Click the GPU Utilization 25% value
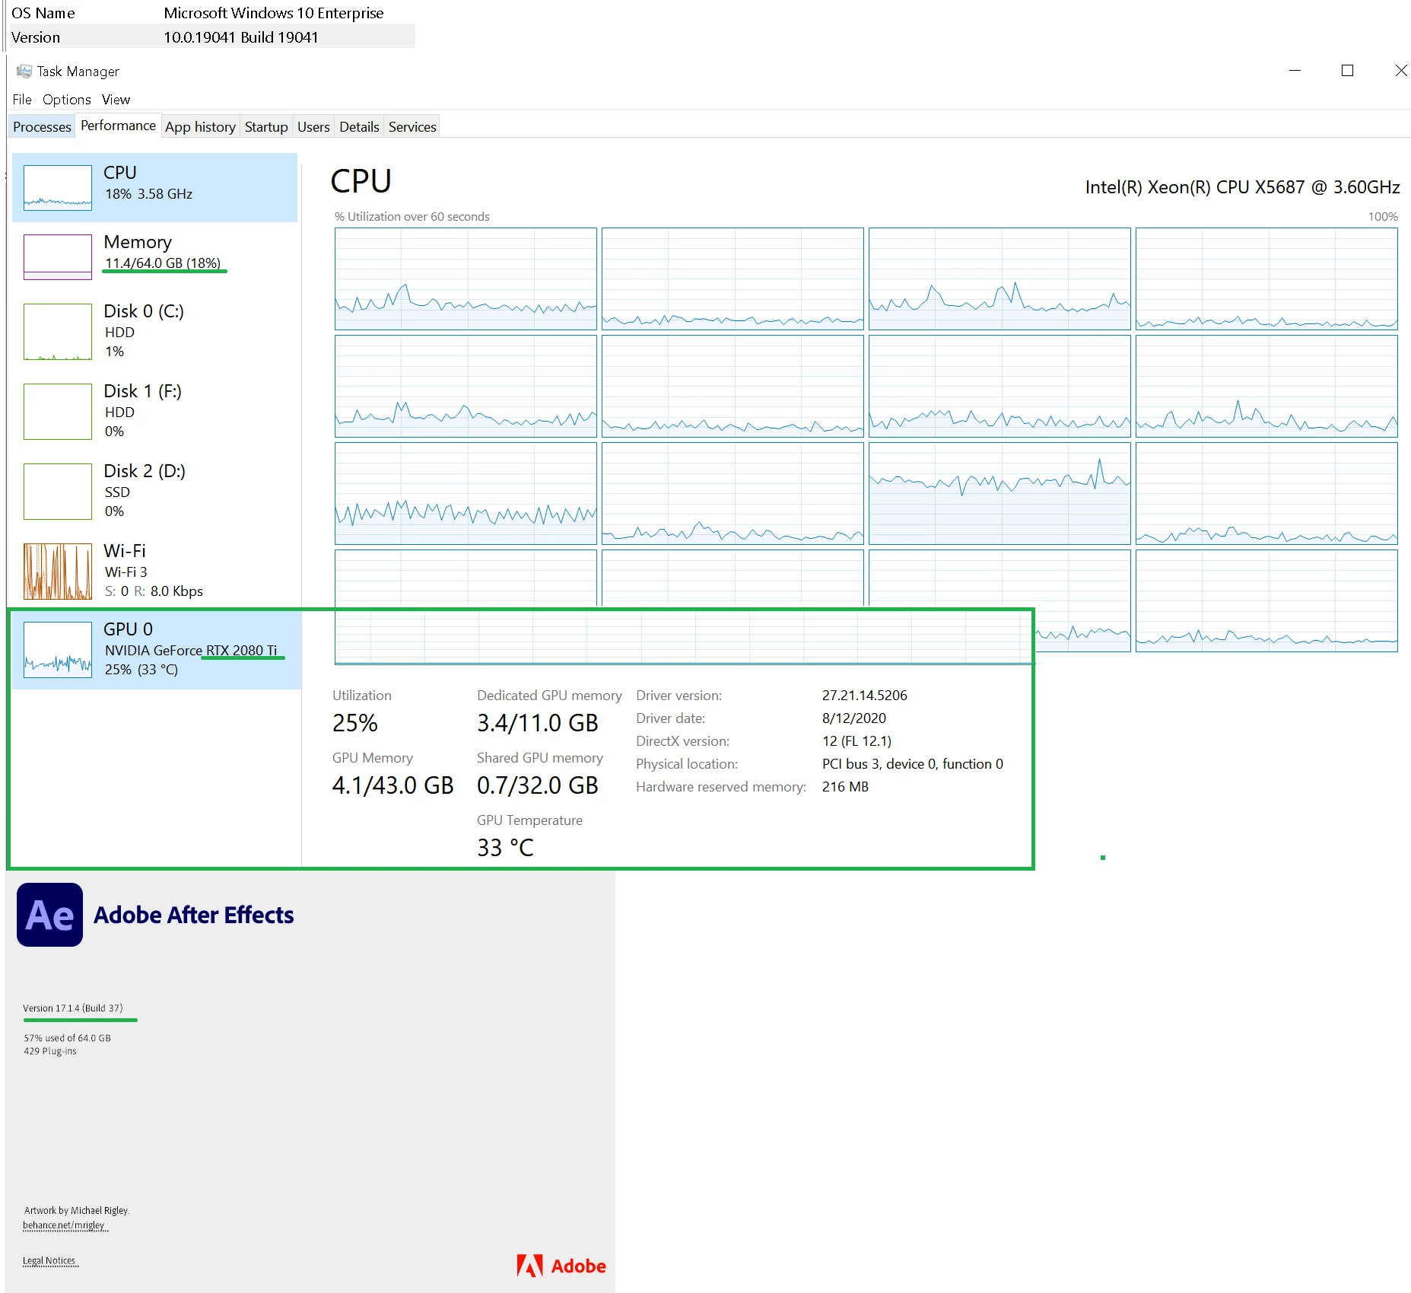This screenshot has height=1293, width=1411. click(x=355, y=723)
